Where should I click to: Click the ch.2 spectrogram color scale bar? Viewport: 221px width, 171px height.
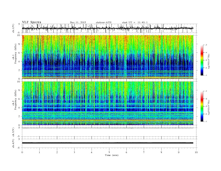pos(202,106)
